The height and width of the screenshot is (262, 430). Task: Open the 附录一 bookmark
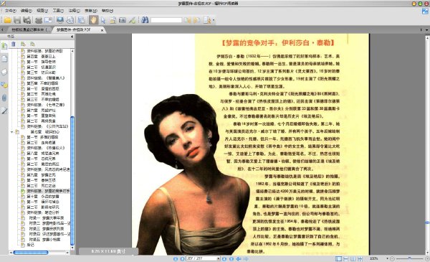coord(47,217)
